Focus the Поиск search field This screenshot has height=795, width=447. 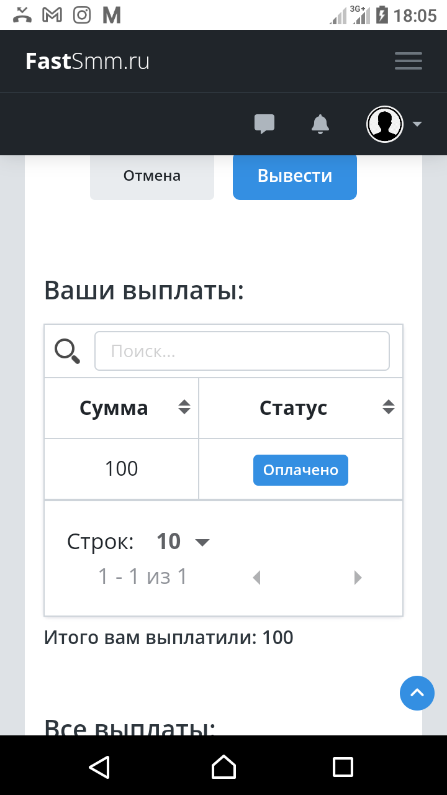click(242, 351)
